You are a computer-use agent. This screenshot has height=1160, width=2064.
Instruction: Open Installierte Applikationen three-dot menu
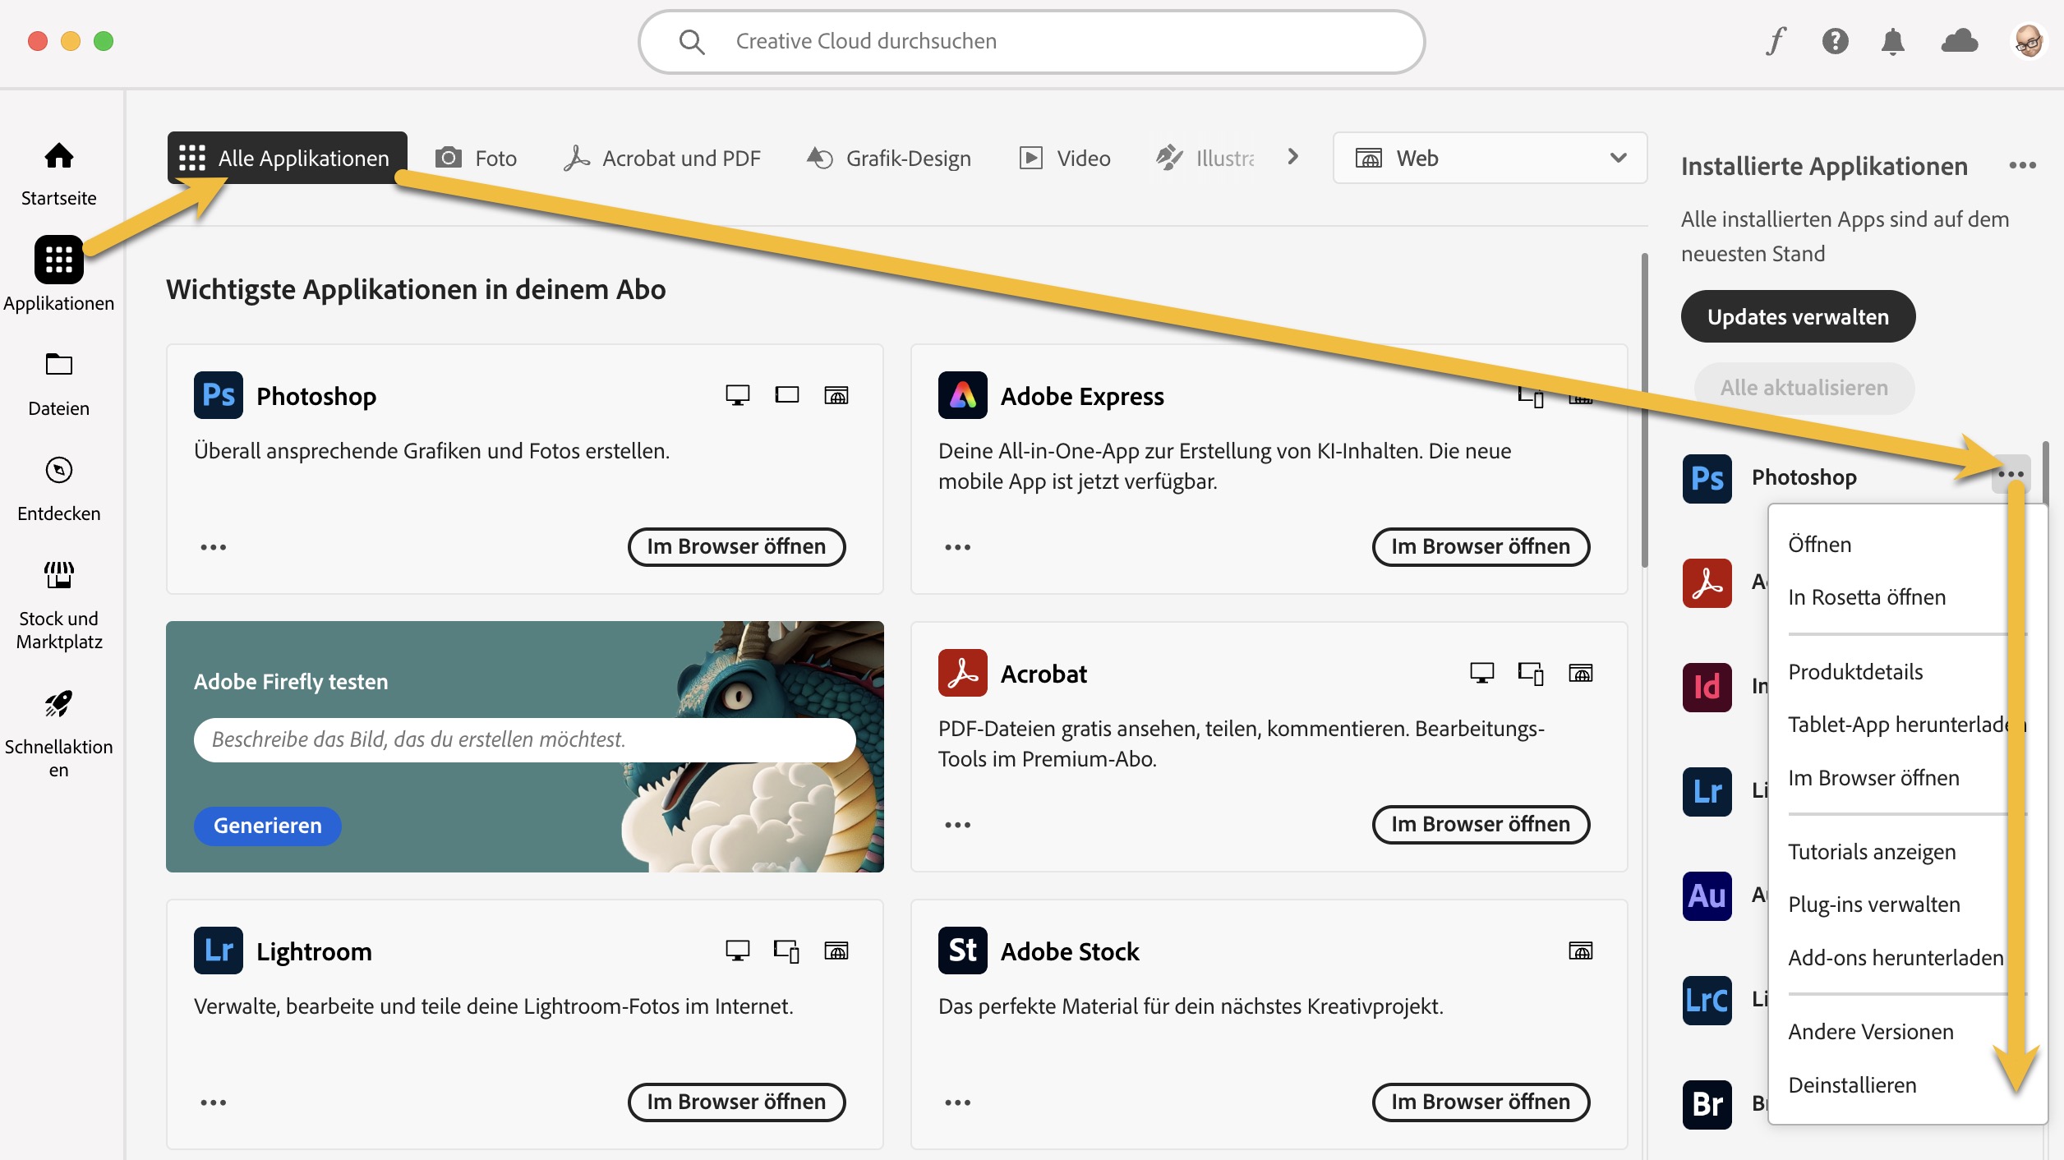point(2022,166)
